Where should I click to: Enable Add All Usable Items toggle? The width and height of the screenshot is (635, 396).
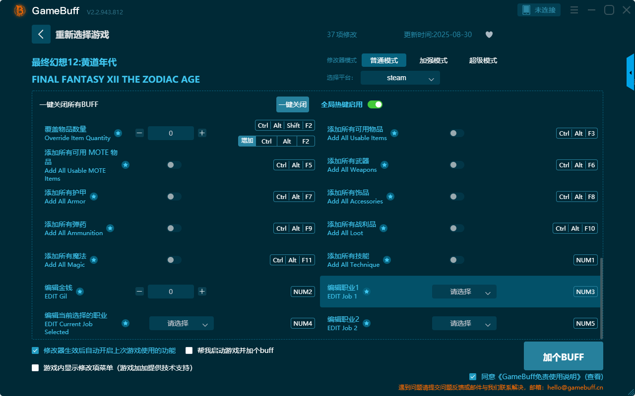(457, 133)
